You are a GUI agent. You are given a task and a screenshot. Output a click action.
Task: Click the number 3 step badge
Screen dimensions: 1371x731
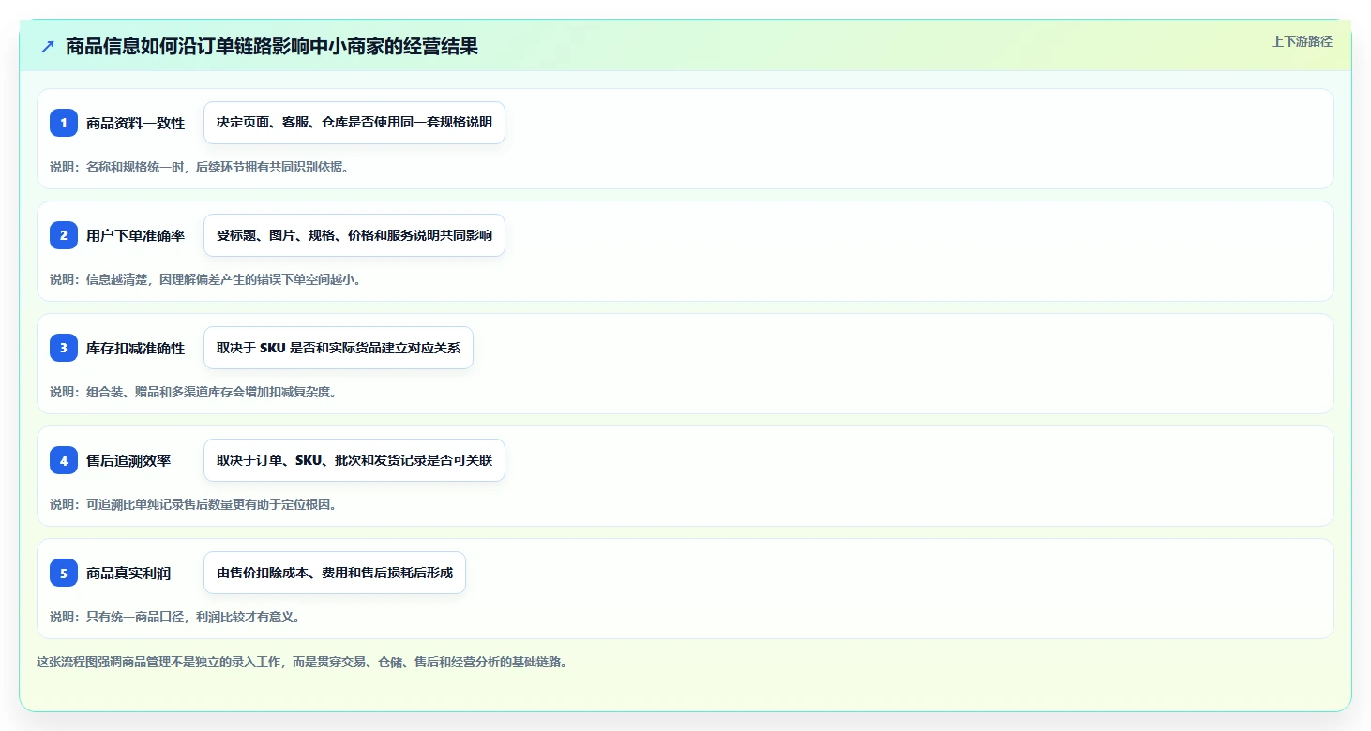click(x=64, y=348)
